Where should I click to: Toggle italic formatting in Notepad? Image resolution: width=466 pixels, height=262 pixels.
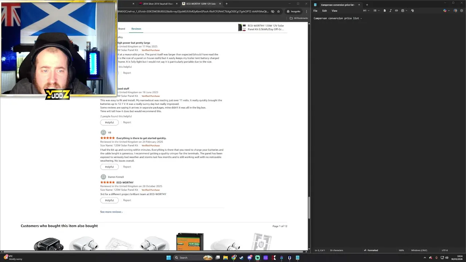point(391,11)
